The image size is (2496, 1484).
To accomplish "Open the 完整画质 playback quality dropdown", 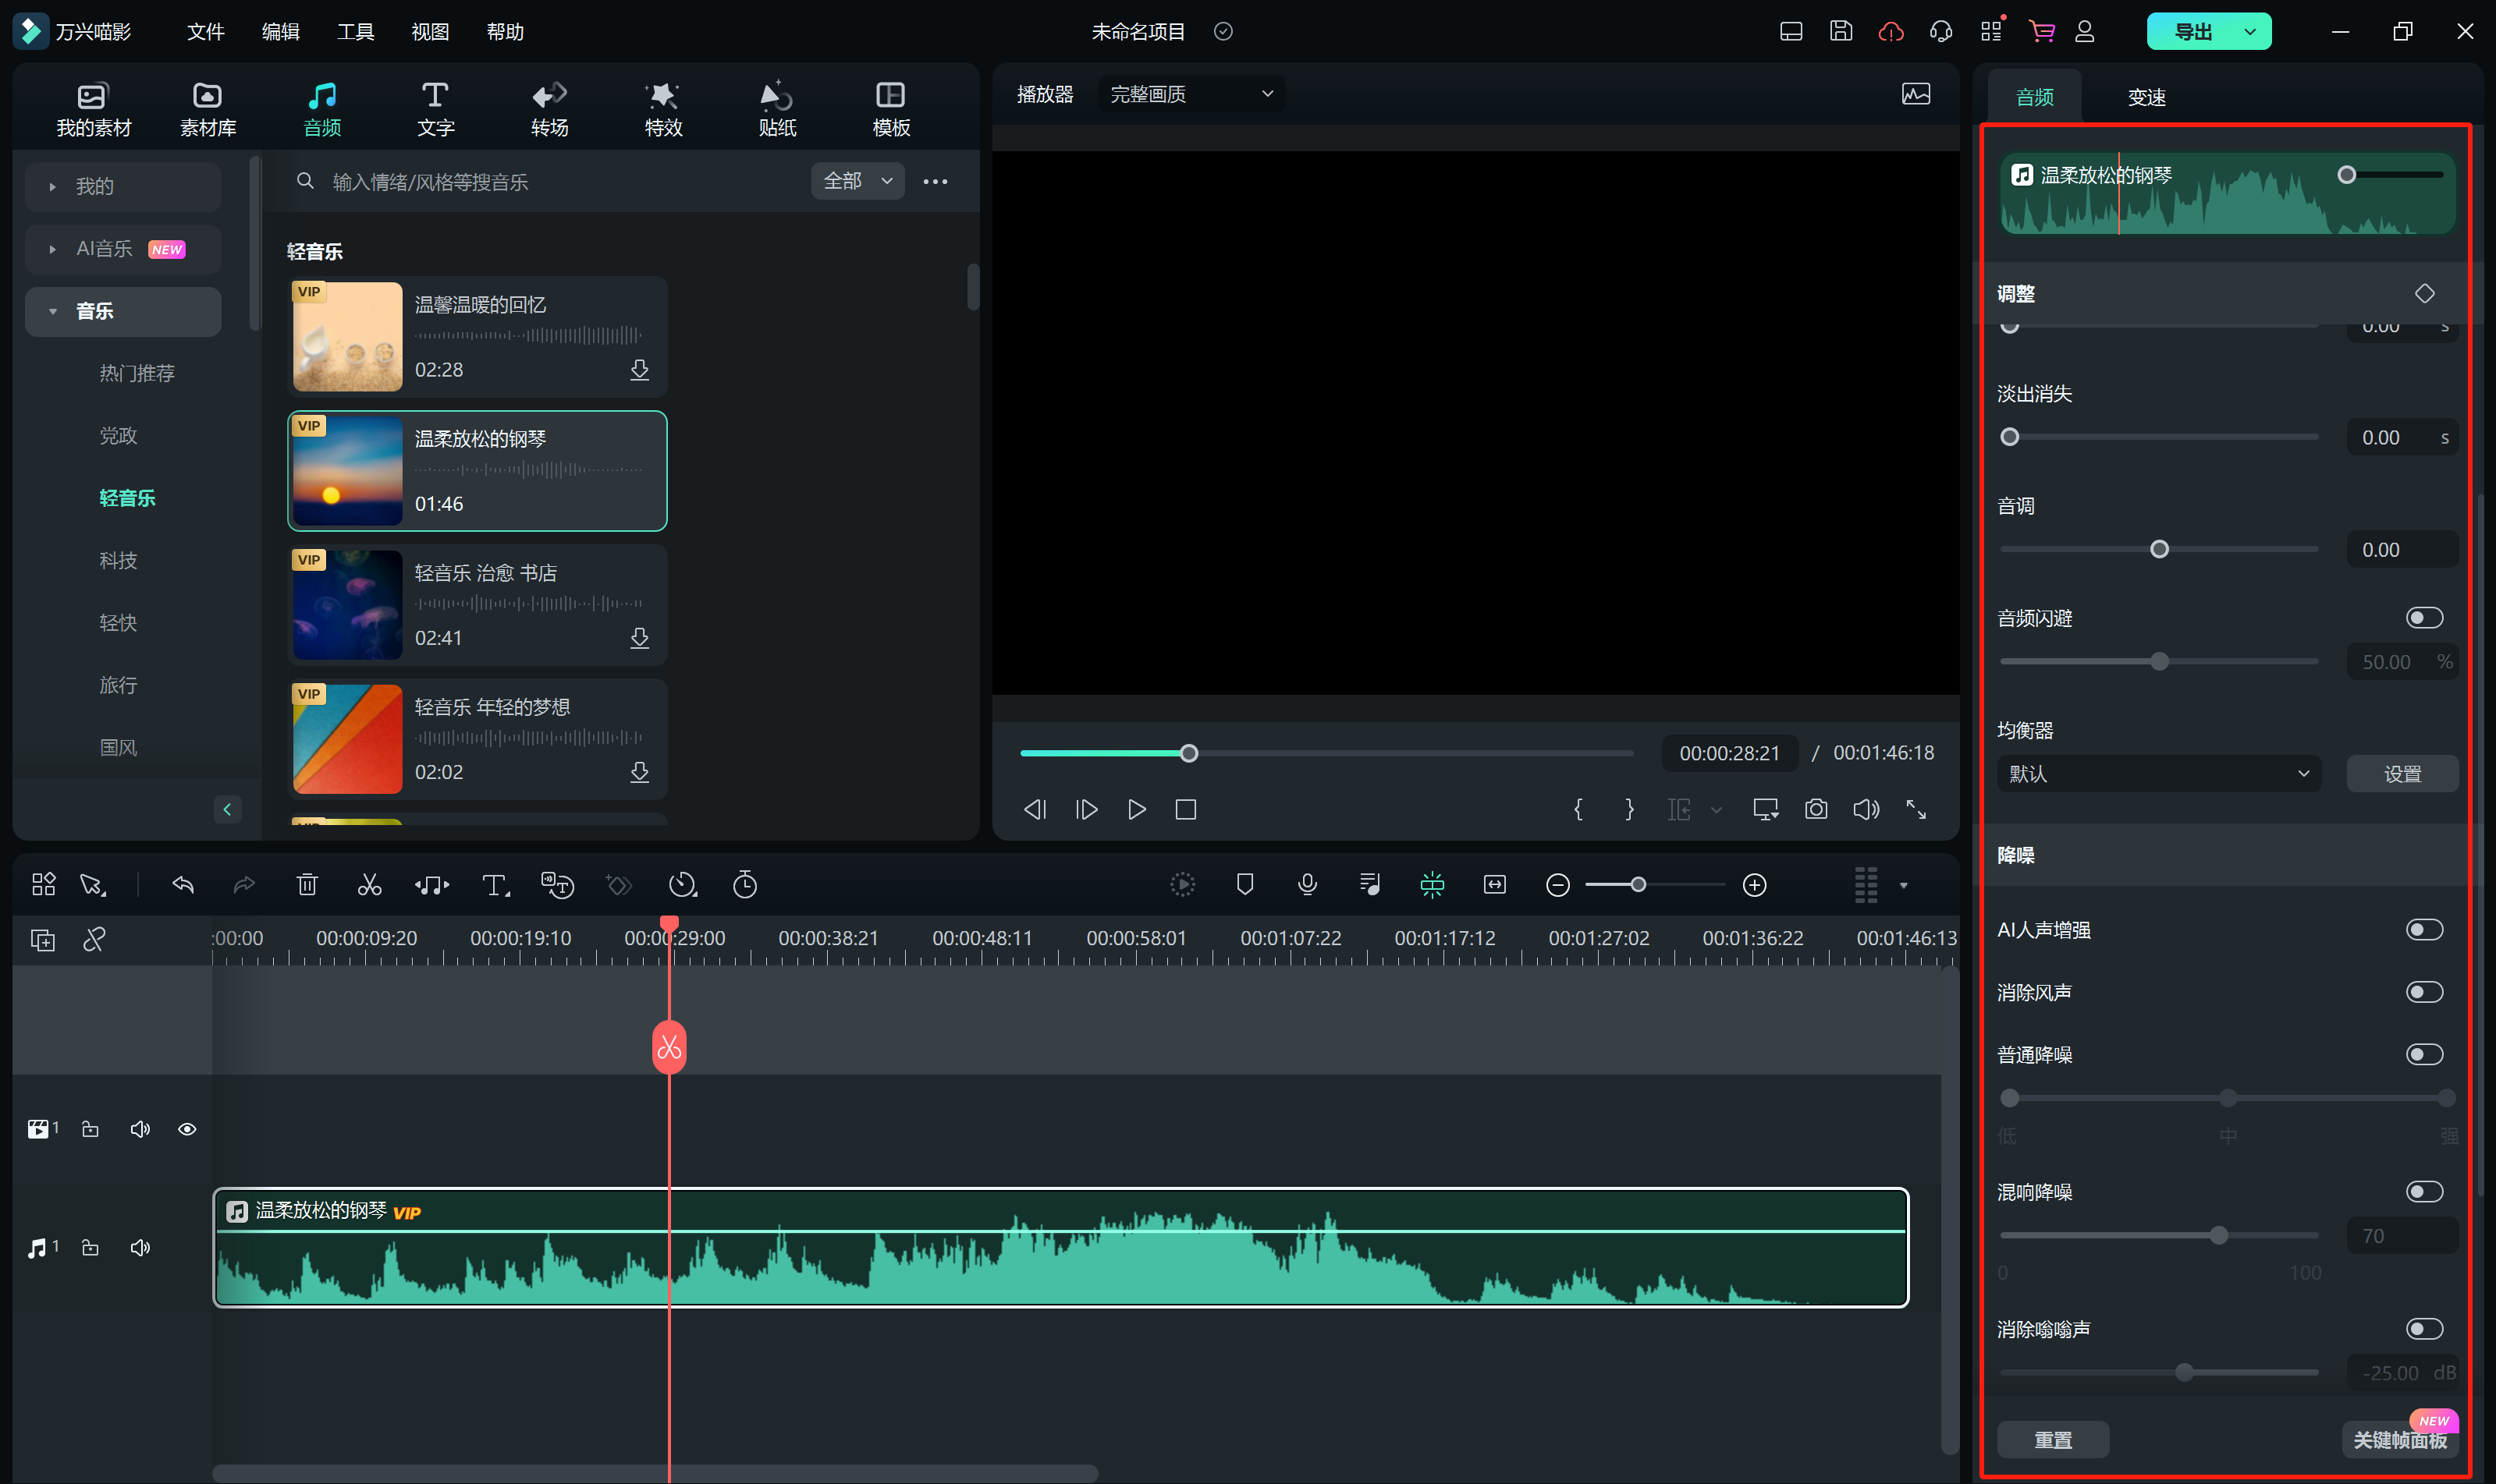I will pos(1191,94).
